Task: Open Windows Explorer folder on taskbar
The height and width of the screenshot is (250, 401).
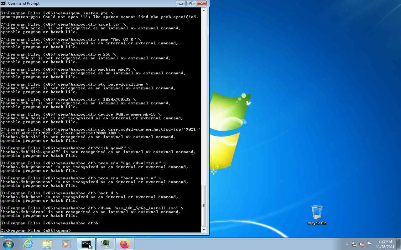Action: point(47,244)
